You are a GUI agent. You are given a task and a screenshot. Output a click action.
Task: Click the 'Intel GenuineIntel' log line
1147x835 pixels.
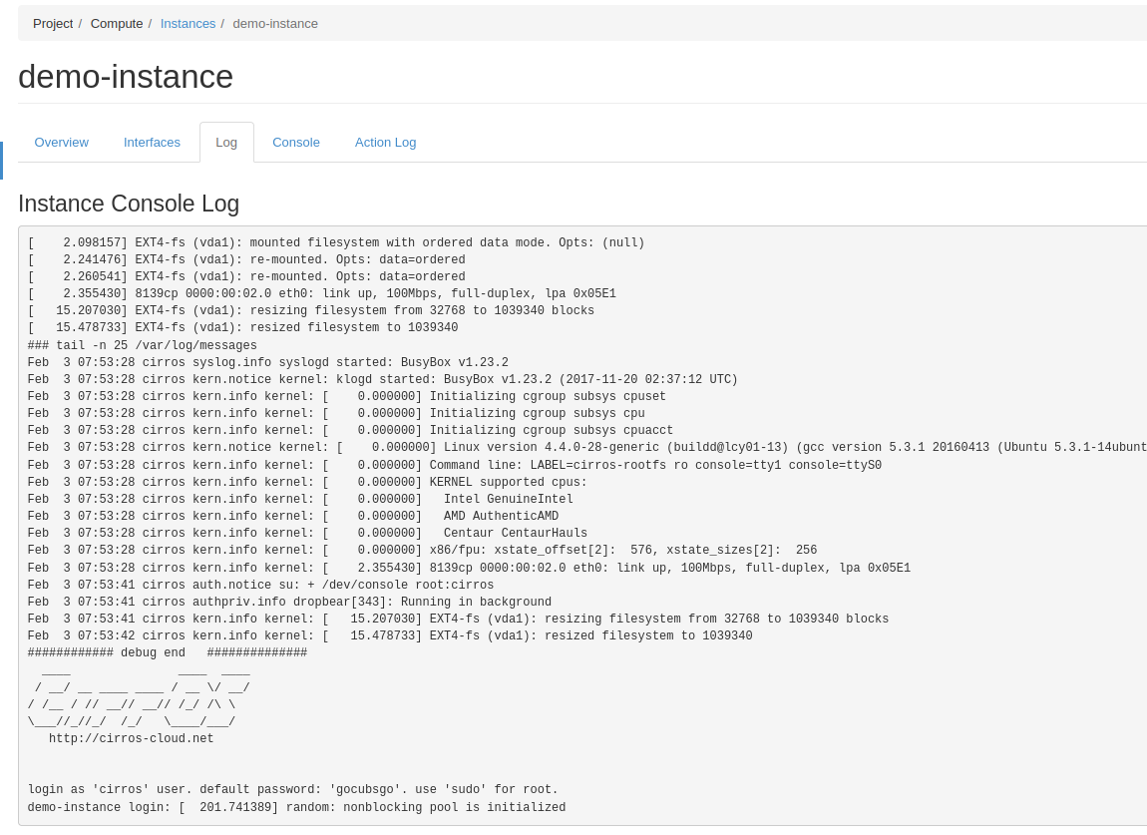300,499
